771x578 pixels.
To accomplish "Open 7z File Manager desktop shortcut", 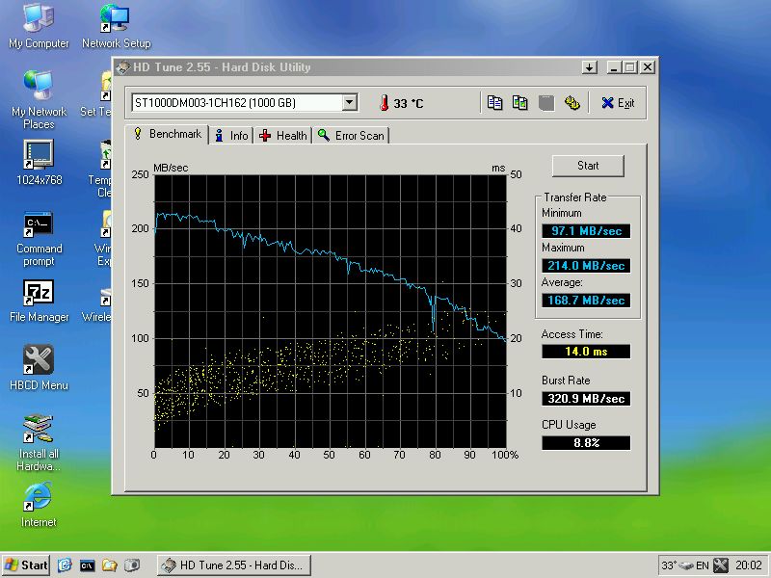I will 39,302.
